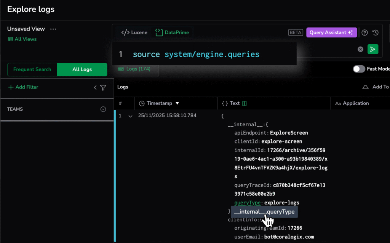Collapse the filter panel with left chevron
The height and width of the screenshot is (243, 390).
point(95,88)
